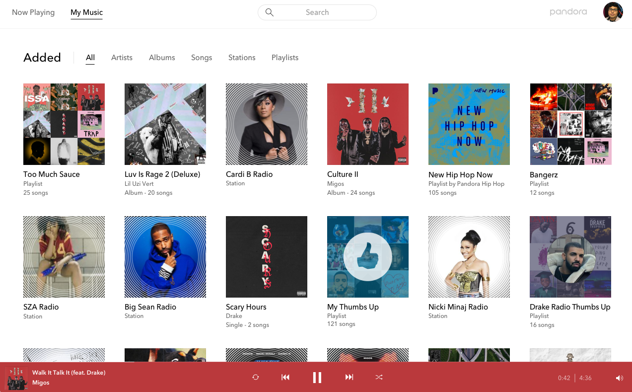Click the Culture II title
The height and width of the screenshot is (392, 632).
[343, 174]
